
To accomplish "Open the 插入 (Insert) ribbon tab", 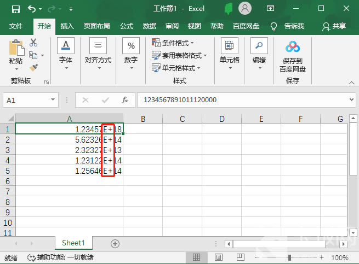I will tap(67, 26).
